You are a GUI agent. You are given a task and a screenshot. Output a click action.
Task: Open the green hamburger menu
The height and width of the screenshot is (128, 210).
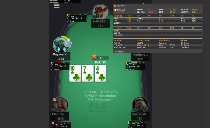point(57,6)
